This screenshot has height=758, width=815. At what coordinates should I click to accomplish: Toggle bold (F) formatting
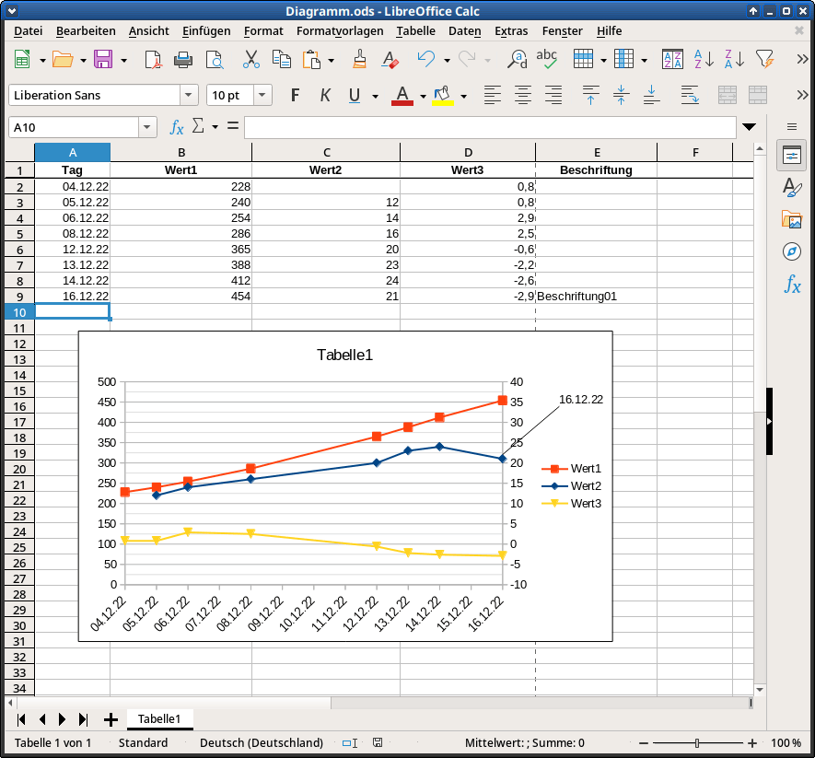tap(296, 95)
